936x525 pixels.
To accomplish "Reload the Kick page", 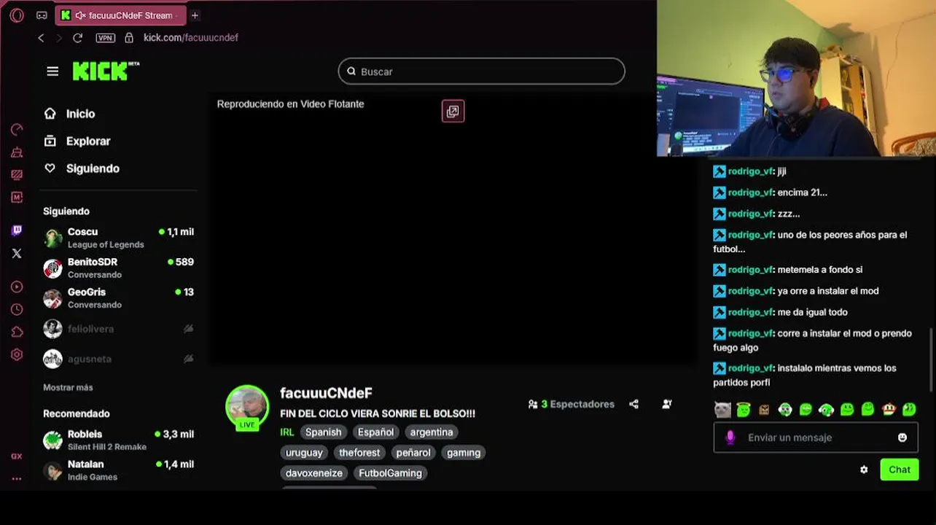I will [77, 38].
